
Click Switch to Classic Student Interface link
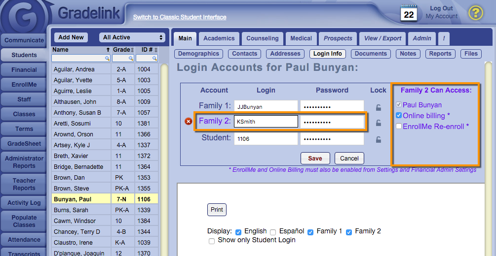180,17
